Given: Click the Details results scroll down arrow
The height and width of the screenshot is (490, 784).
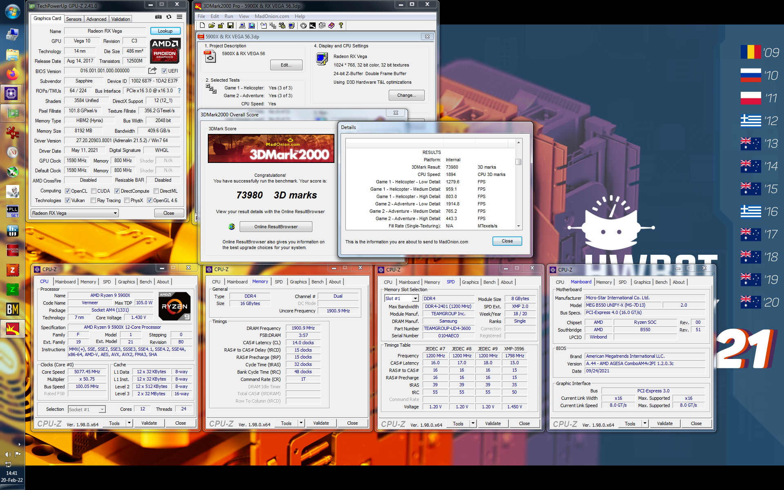Looking at the screenshot, I should (x=519, y=226).
